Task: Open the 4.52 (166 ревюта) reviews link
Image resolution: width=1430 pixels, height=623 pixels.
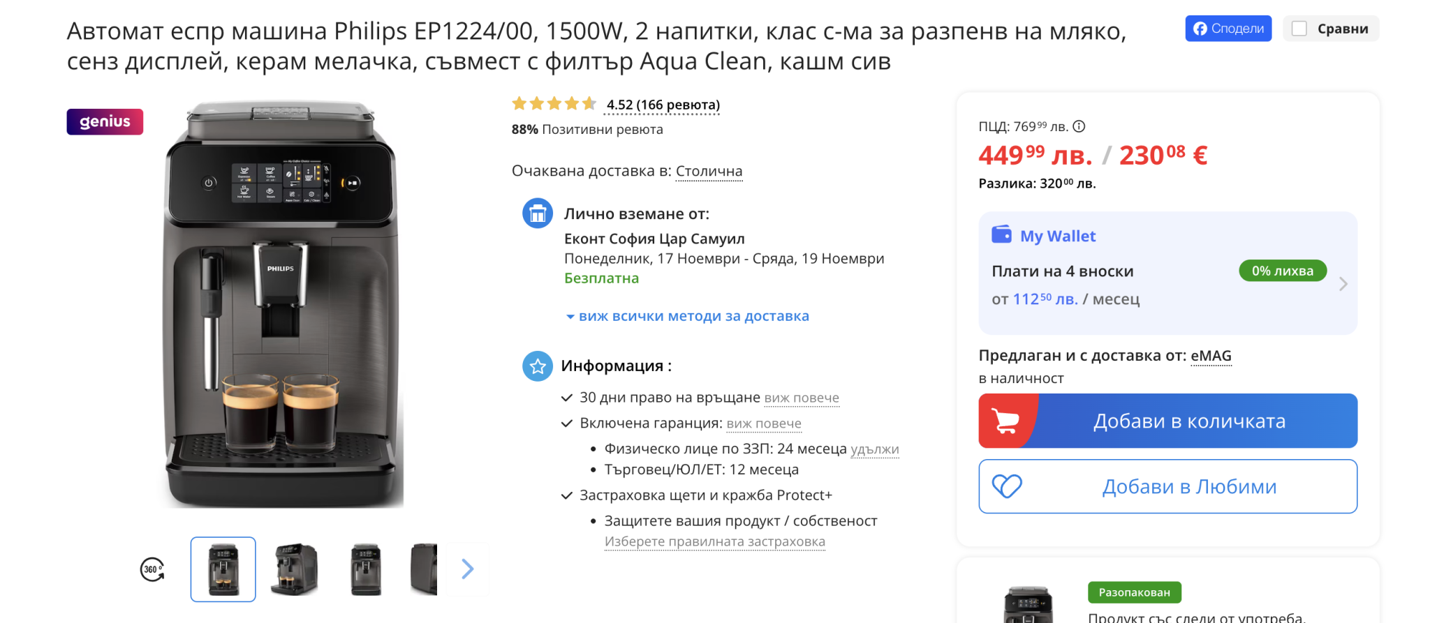Action: tap(663, 105)
